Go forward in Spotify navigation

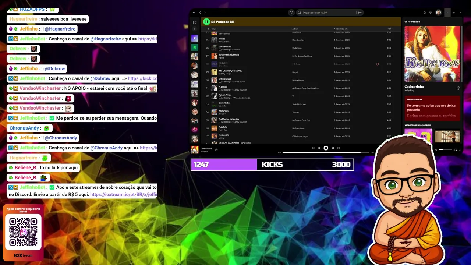click(x=205, y=13)
